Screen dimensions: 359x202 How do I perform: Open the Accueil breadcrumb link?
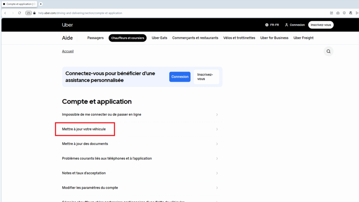click(68, 51)
